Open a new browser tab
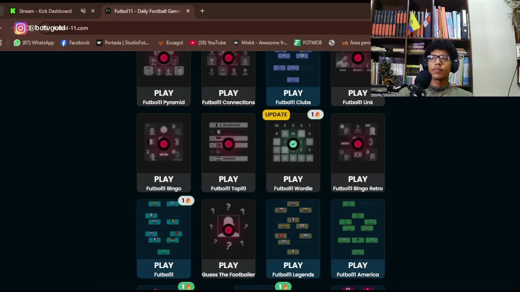Screen dimensions: 520x292 coord(202,11)
